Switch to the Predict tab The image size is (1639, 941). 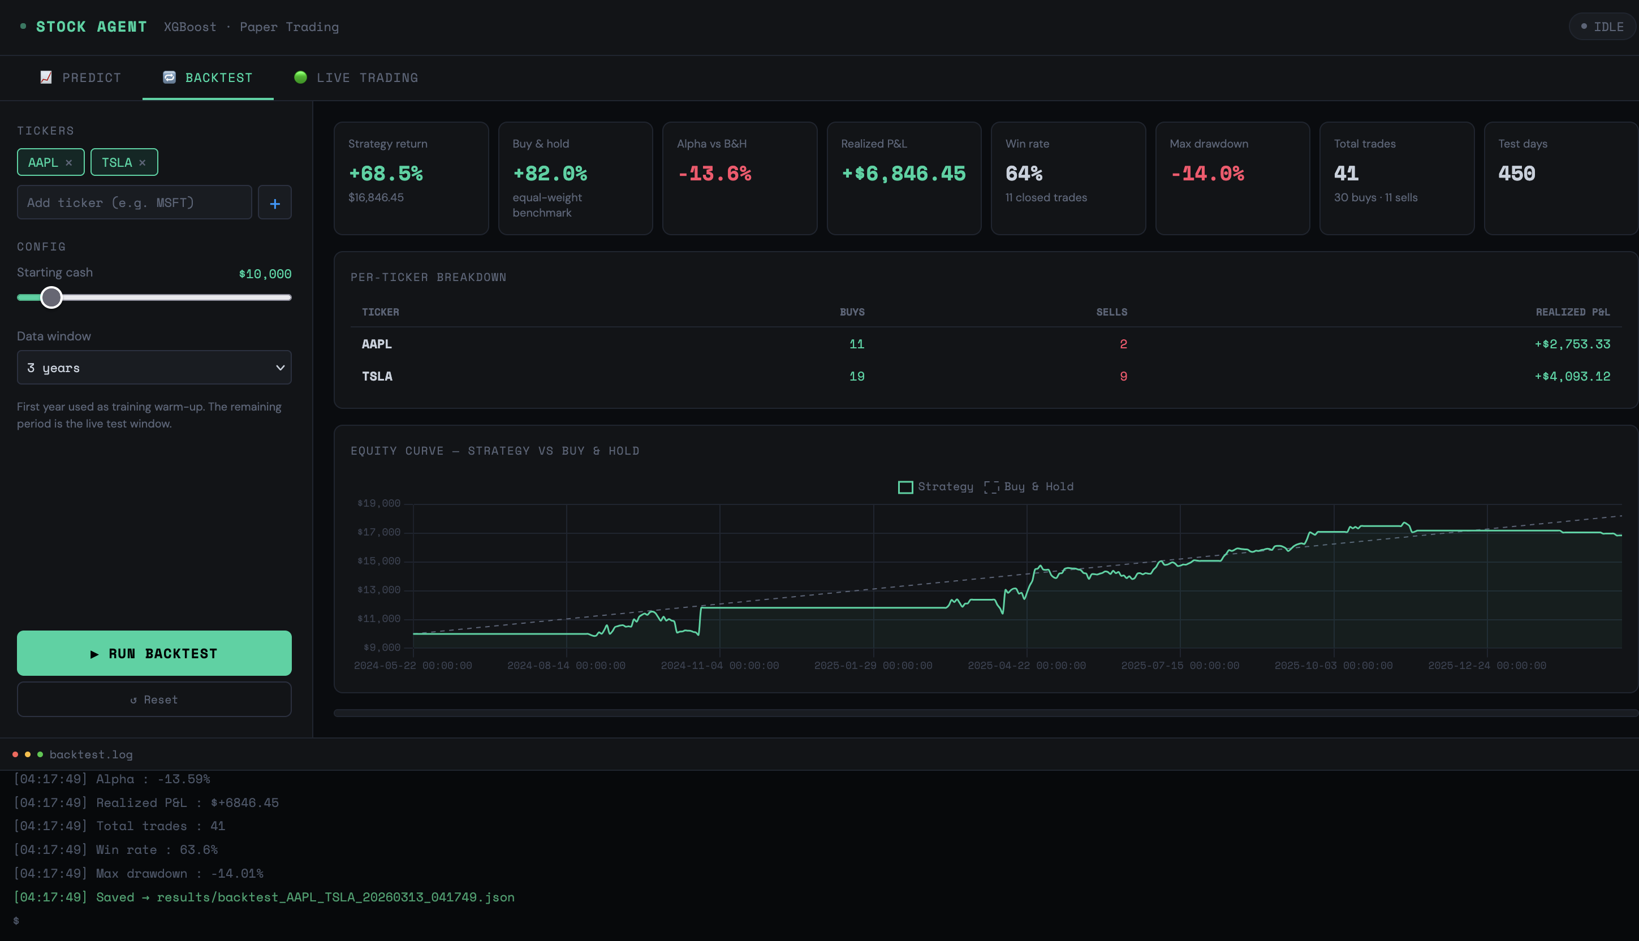tap(80, 77)
